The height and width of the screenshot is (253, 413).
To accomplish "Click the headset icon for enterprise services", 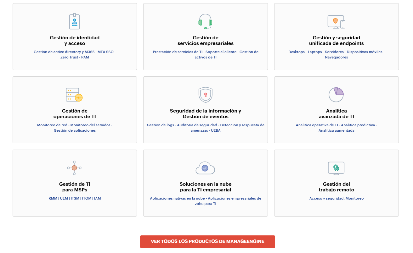I will (205, 21).
